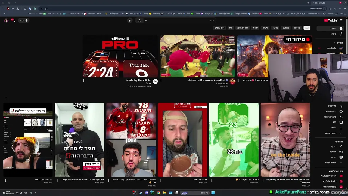
Task: Select the 'הכול' (All) filter chip
Action: tap(307, 28)
